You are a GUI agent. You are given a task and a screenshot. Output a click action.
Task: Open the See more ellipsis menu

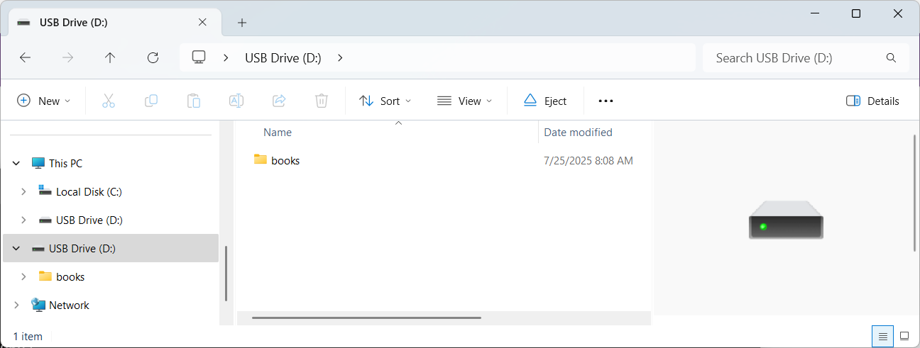click(x=606, y=101)
